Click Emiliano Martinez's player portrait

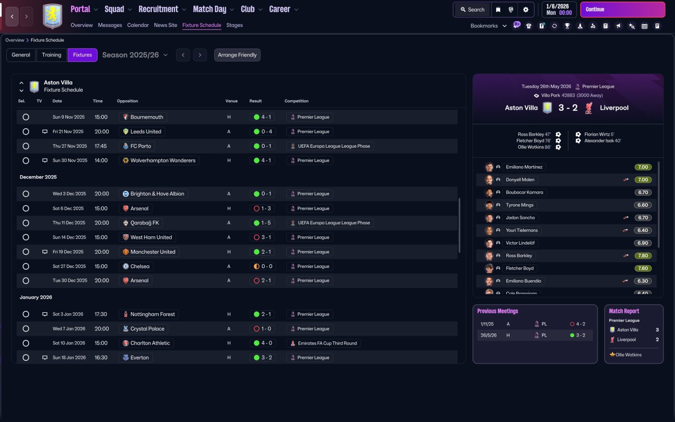489,167
